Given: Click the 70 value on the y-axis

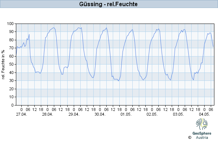Looking at the screenshot, I should 12,48.
